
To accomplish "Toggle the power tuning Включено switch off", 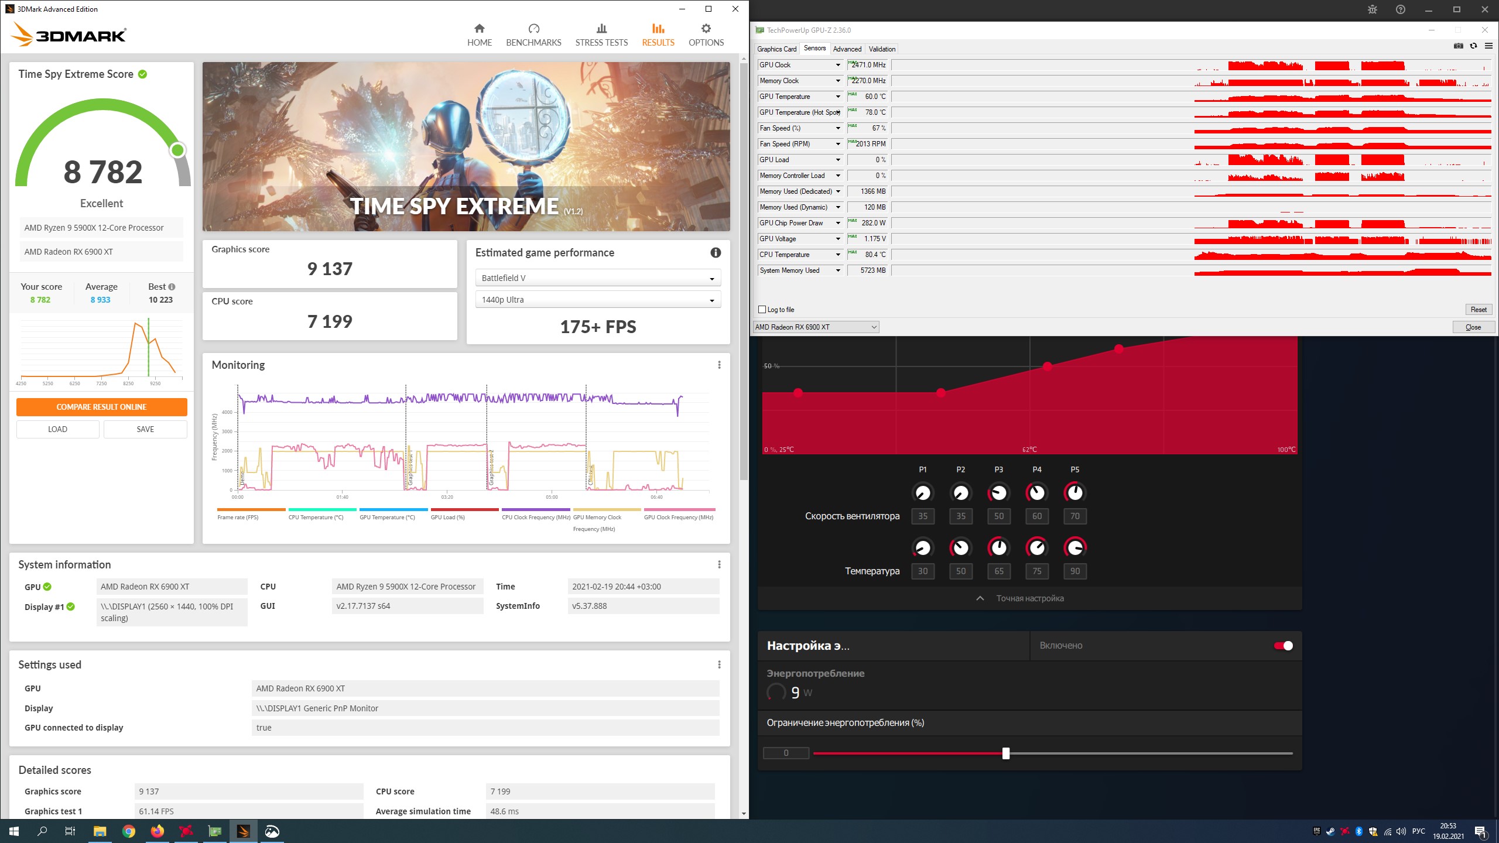I will [x=1283, y=646].
